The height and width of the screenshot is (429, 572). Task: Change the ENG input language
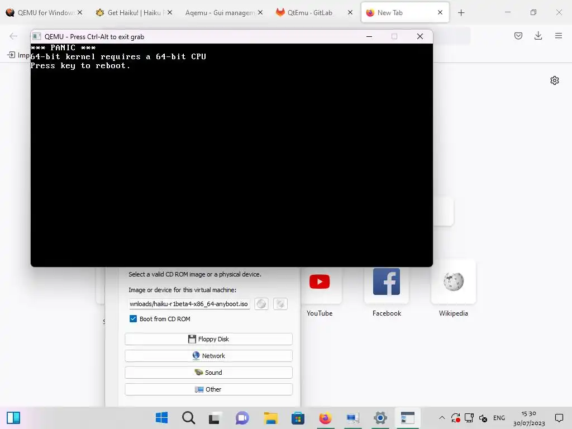[499, 418]
